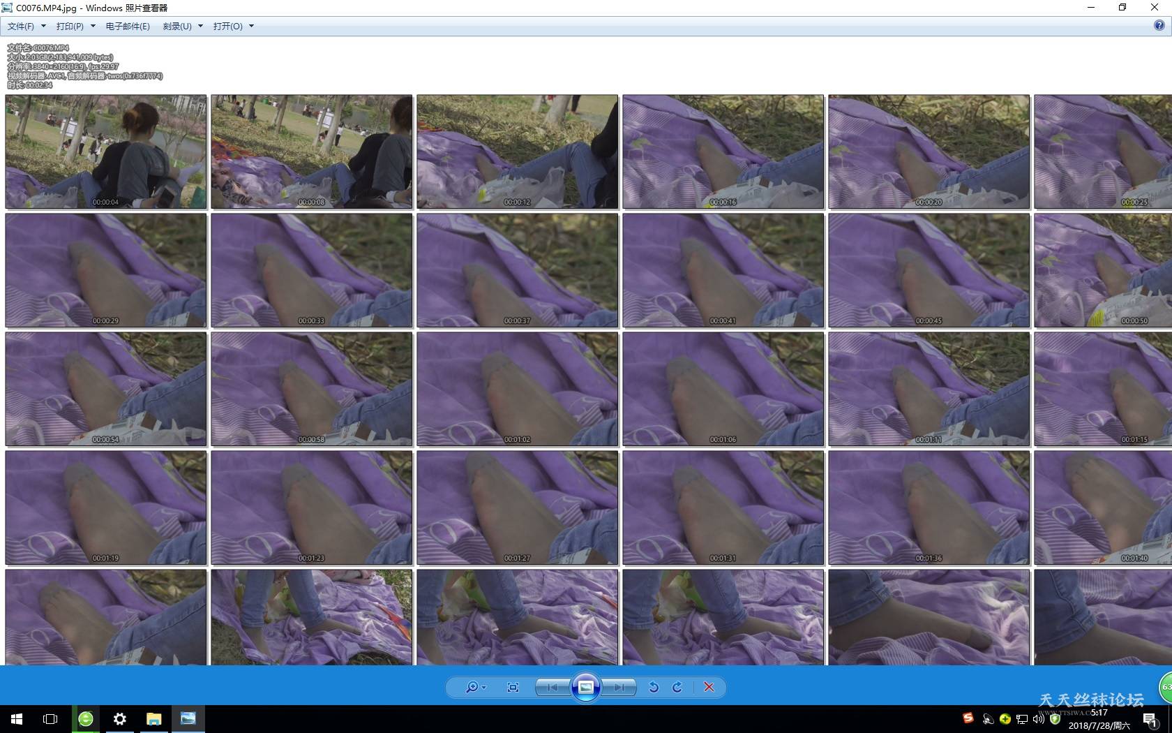Open the notification center icon
Image resolution: width=1172 pixels, height=733 pixels.
point(1150,720)
